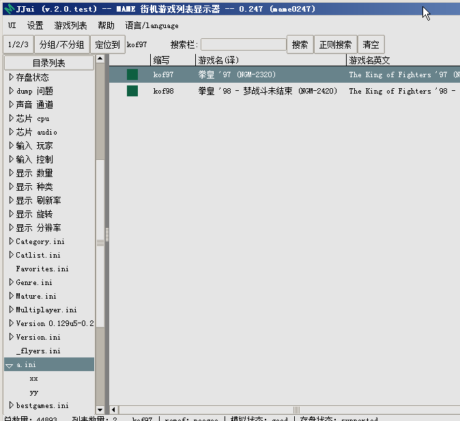Click the 定位到 button
The height and width of the screenshot is (421, 460).
[x=108, y=44]
